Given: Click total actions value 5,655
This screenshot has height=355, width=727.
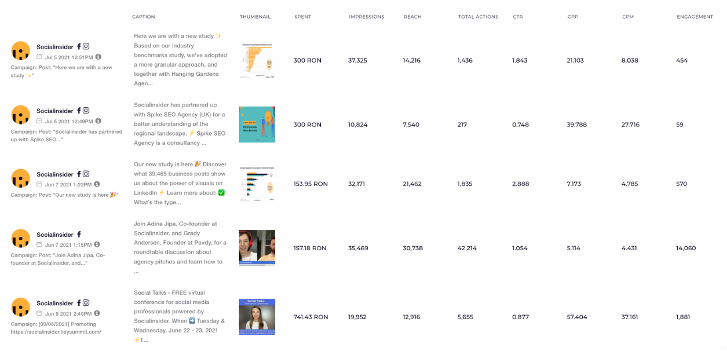Looking at the screenshot, I should click(465, 317).
